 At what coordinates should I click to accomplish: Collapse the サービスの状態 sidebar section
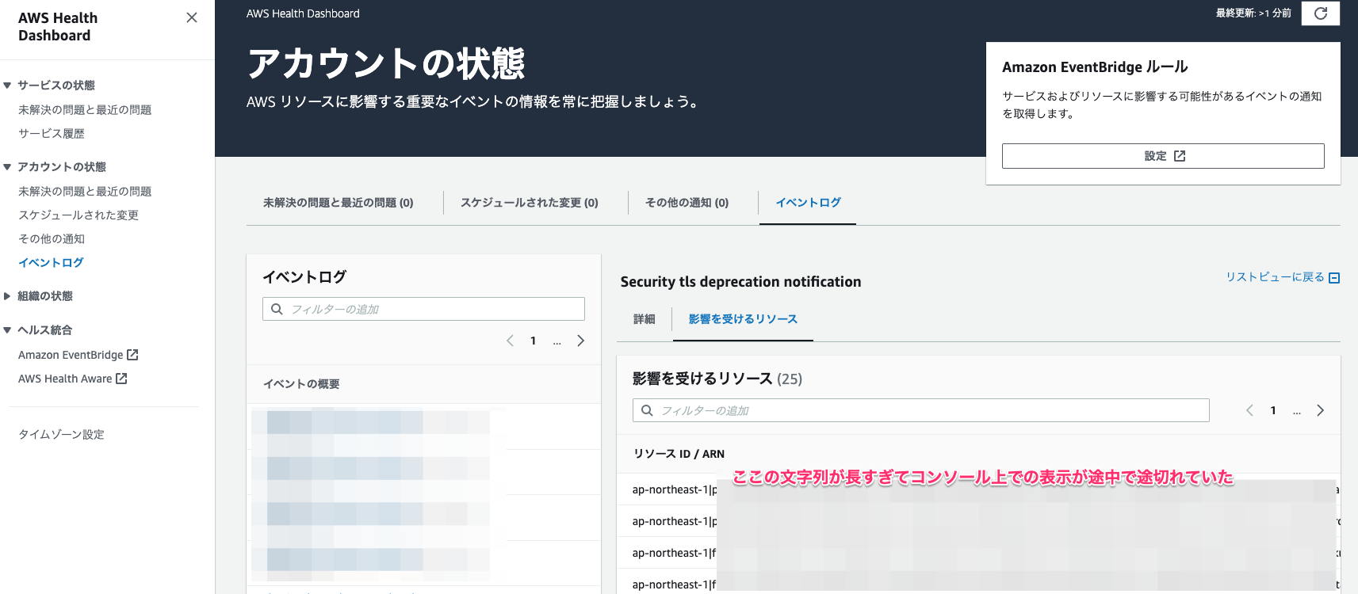coord(7,85)
